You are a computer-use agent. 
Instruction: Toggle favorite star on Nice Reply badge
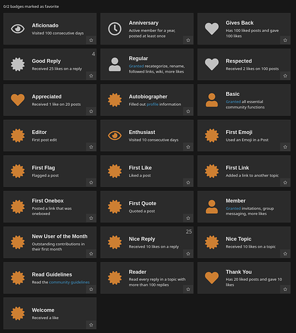tap(188, 254)
